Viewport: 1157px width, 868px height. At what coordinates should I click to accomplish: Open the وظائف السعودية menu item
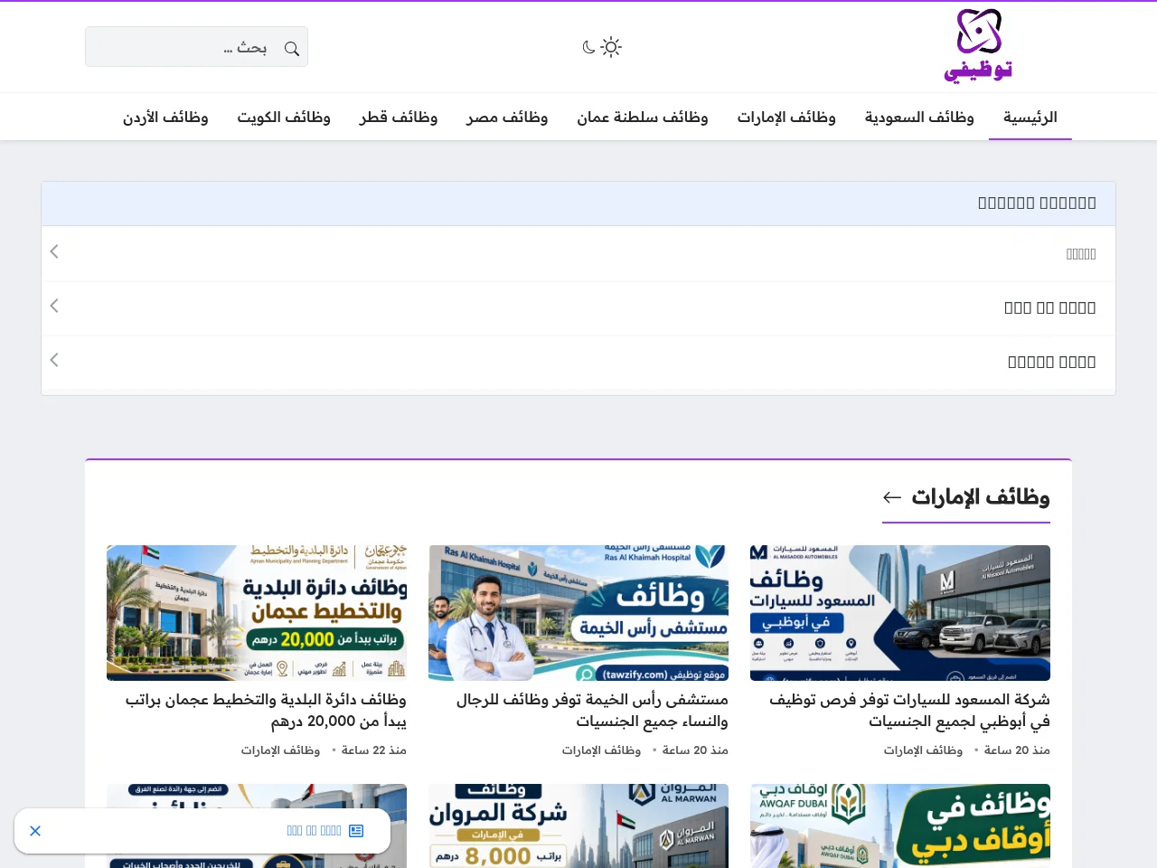(x=919, y=117)
